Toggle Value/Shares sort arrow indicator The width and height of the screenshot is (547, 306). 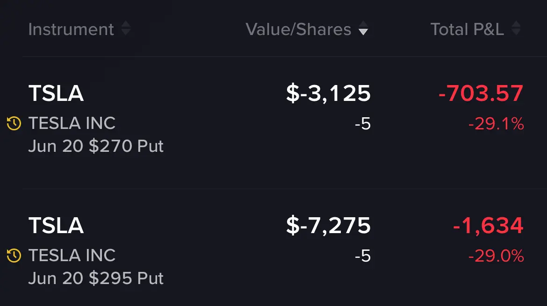pos(363,28)
